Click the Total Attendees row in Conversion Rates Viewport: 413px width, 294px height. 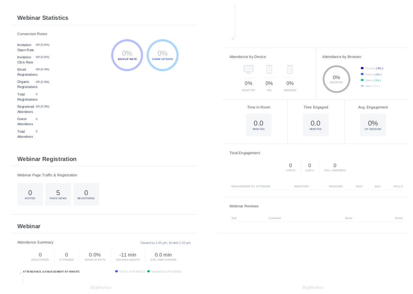click(x=28, y=134)
